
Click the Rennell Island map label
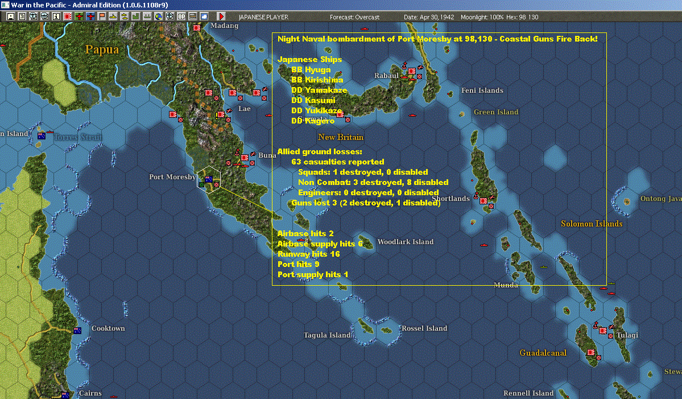click(528, 393)
